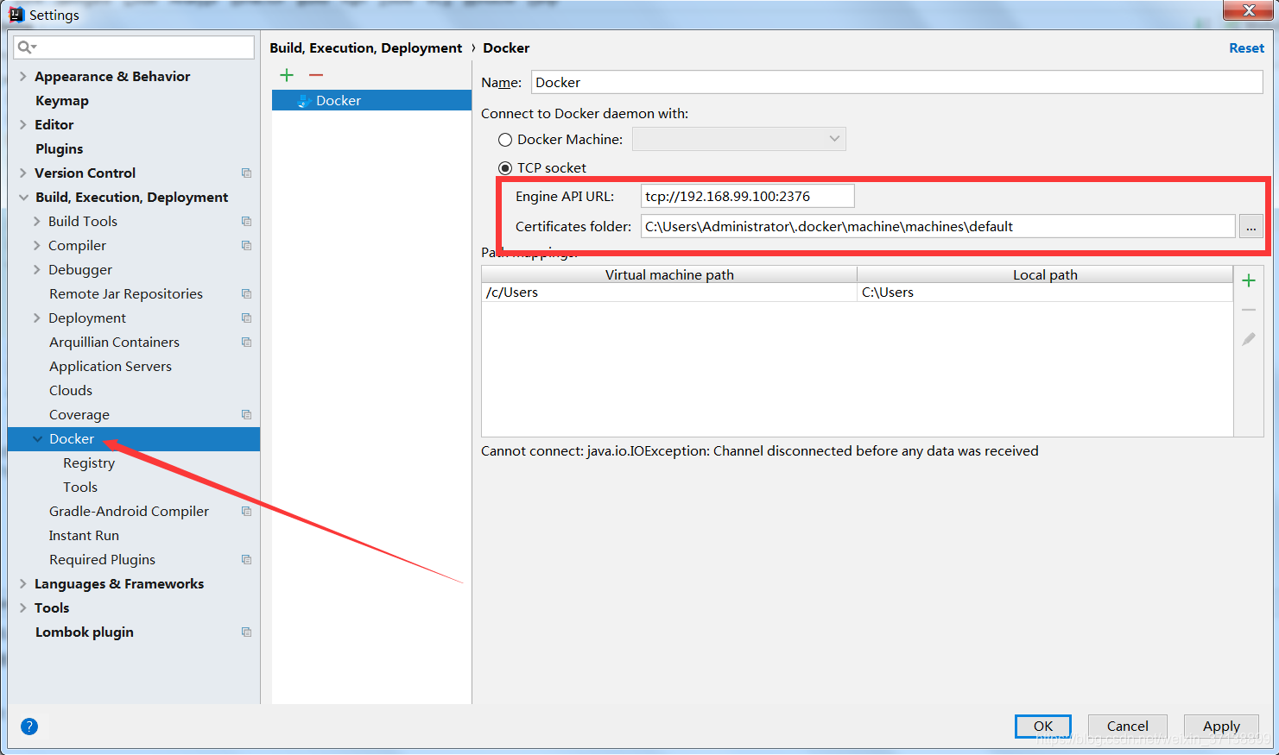1279x755 pixels.
Task: Click OK button
Action: pos(1043,727)
